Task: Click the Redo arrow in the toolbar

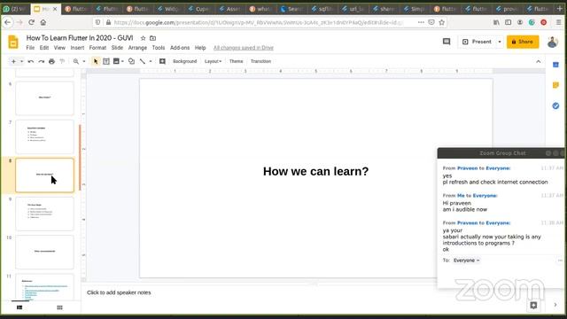Action: [x=42, y=61]
